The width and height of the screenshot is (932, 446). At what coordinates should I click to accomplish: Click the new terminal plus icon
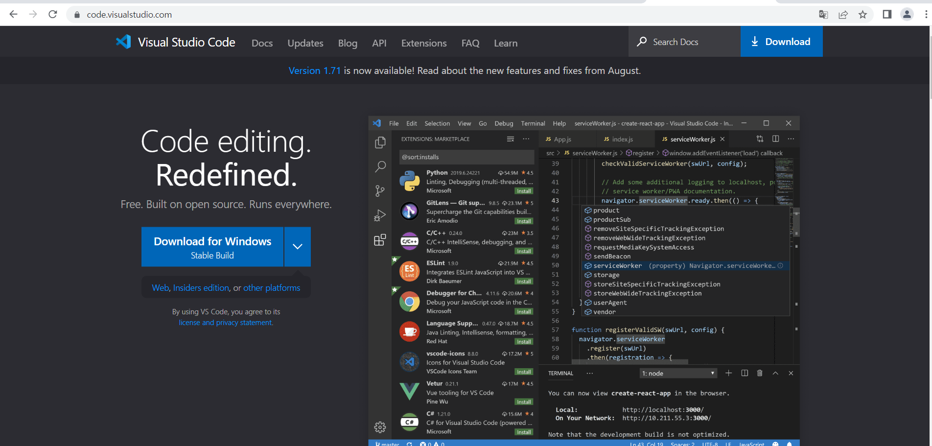[728, 373]
